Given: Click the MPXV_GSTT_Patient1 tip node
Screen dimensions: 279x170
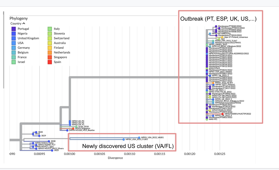Looking at the screenshot, I should coord(214,85).
